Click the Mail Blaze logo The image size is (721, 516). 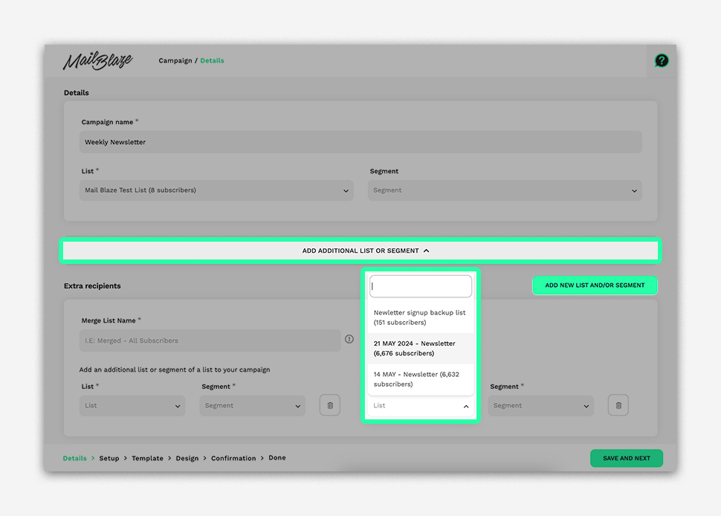pos(97,61)
